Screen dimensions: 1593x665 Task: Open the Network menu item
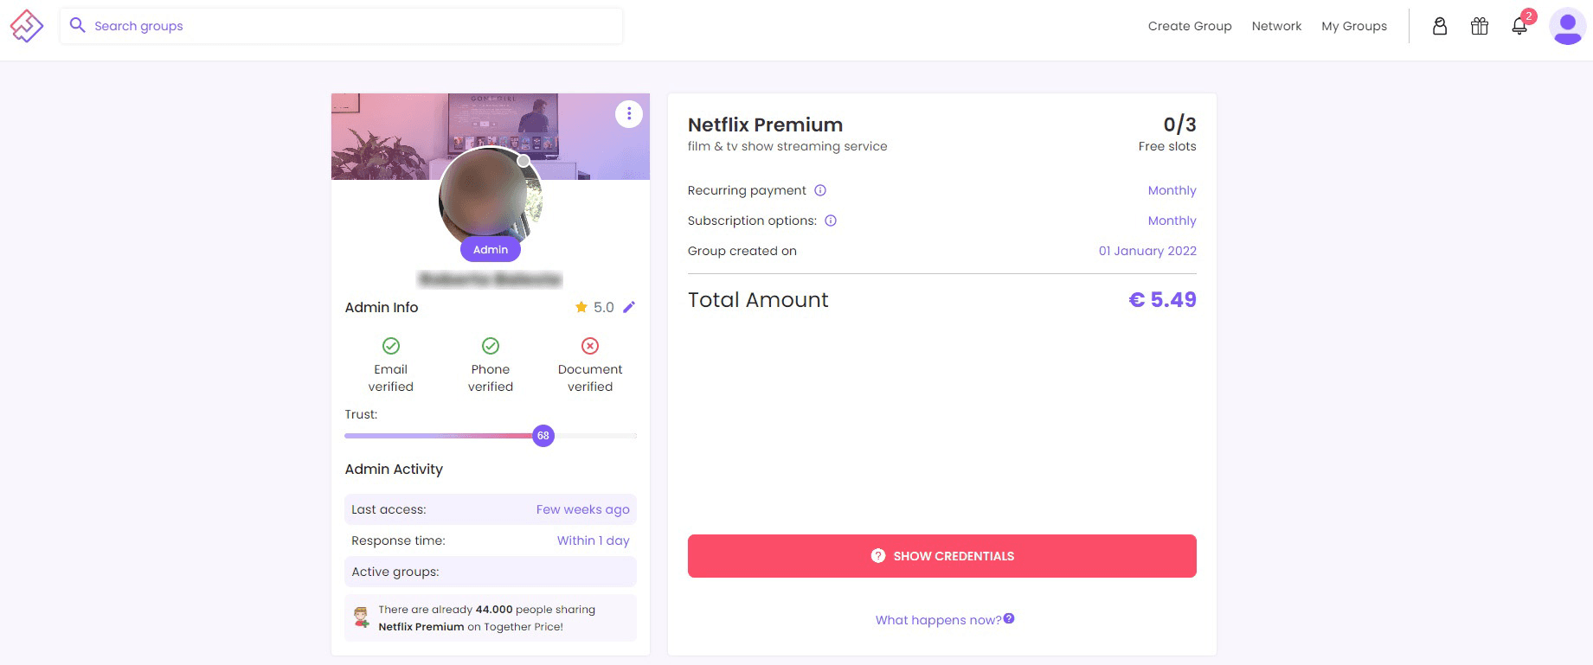coord(1276,26)
